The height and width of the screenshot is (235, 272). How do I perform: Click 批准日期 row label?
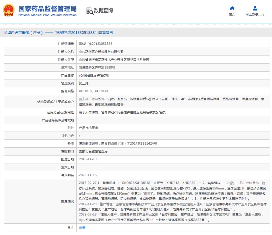67,159
